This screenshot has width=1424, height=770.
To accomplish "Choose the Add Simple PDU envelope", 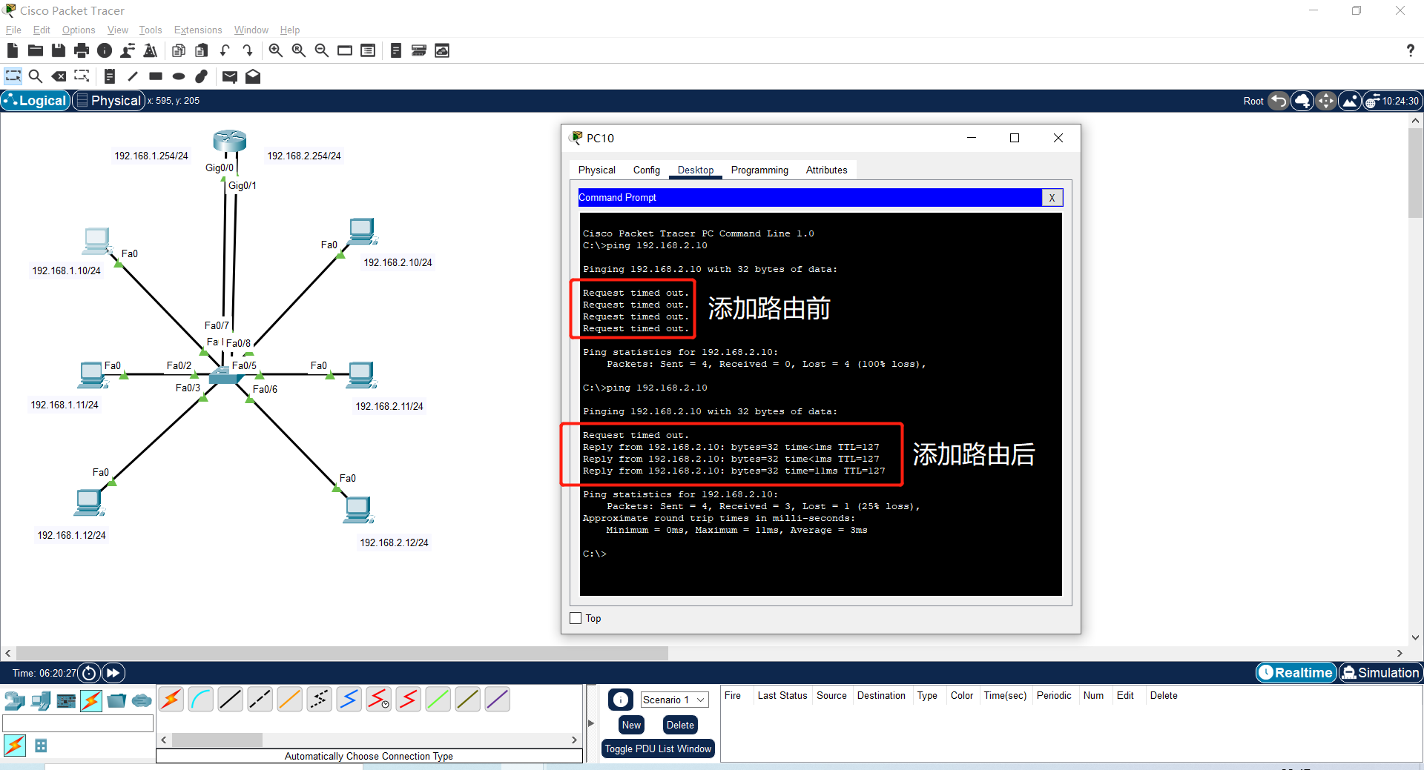I will point(230,76).
